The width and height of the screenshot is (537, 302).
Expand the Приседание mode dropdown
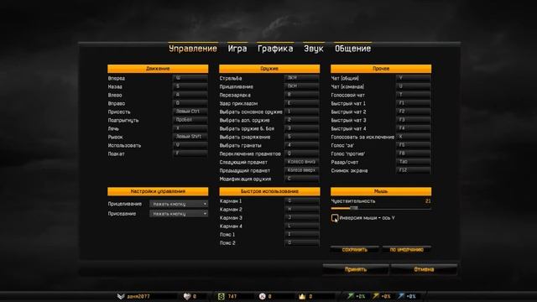[179, 214]
